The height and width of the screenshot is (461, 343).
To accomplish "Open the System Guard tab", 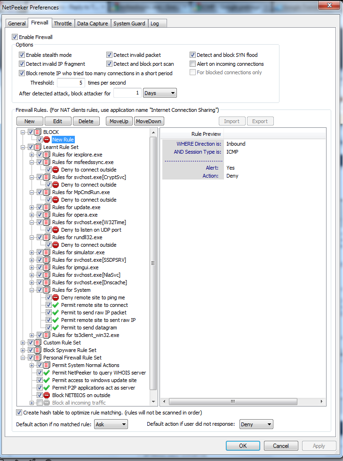I will tap(129, 23).
